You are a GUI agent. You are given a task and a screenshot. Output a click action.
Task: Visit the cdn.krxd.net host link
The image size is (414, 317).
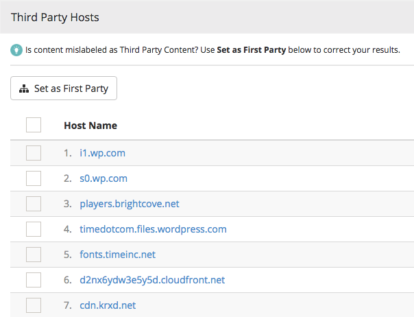point(108,305)
